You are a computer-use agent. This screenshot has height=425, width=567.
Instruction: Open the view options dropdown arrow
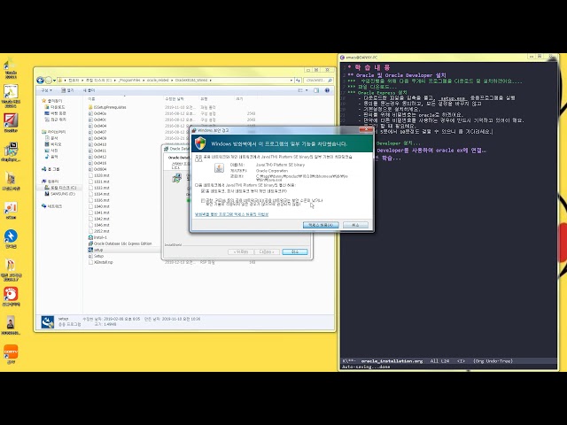coord(307,90)
